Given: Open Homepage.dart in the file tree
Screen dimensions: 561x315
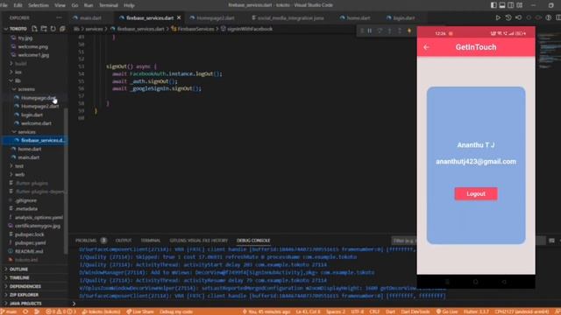Looking at the screenshot, I should [x=38, y=97].
